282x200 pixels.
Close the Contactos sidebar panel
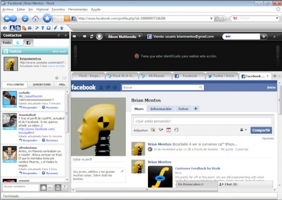click(66, 35)
